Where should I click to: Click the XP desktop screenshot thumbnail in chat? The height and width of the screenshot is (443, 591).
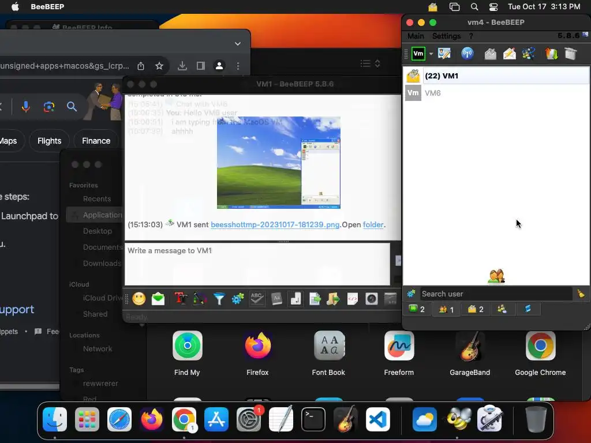coord(279,162)
